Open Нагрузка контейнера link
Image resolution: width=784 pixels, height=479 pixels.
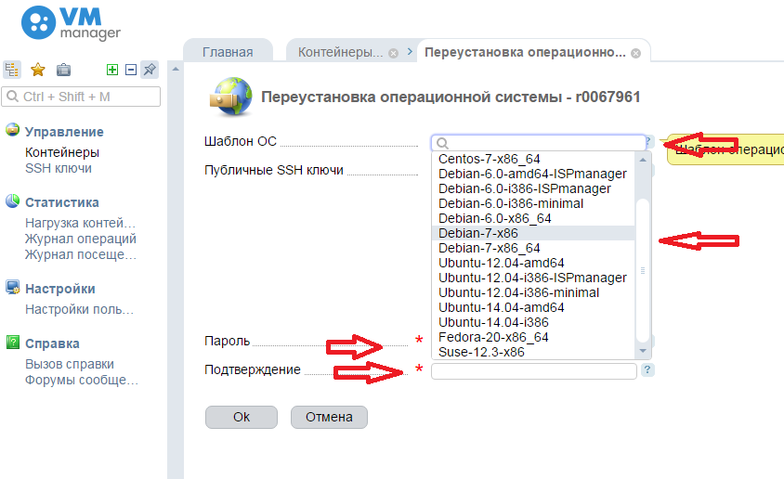(81, 223)
